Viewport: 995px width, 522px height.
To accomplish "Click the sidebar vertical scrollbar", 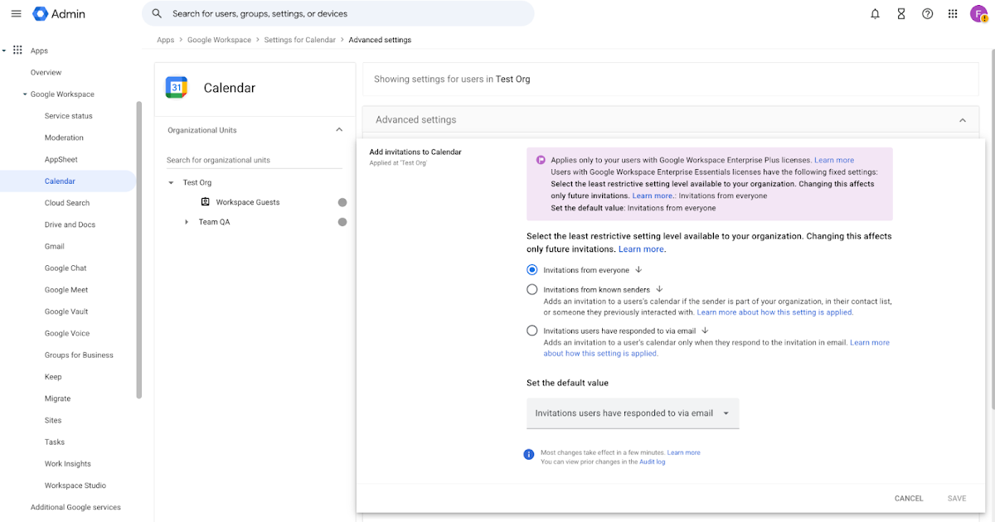I will (139, 249).
